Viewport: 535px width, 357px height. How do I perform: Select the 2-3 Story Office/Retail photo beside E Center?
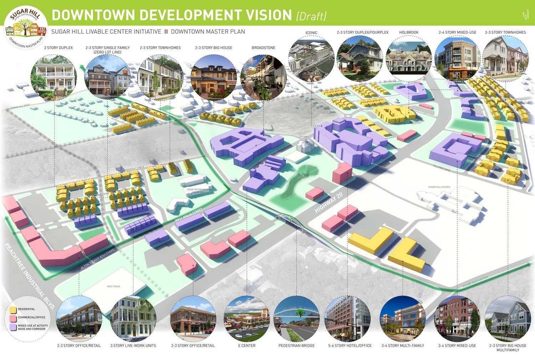(x=193, y=319)
